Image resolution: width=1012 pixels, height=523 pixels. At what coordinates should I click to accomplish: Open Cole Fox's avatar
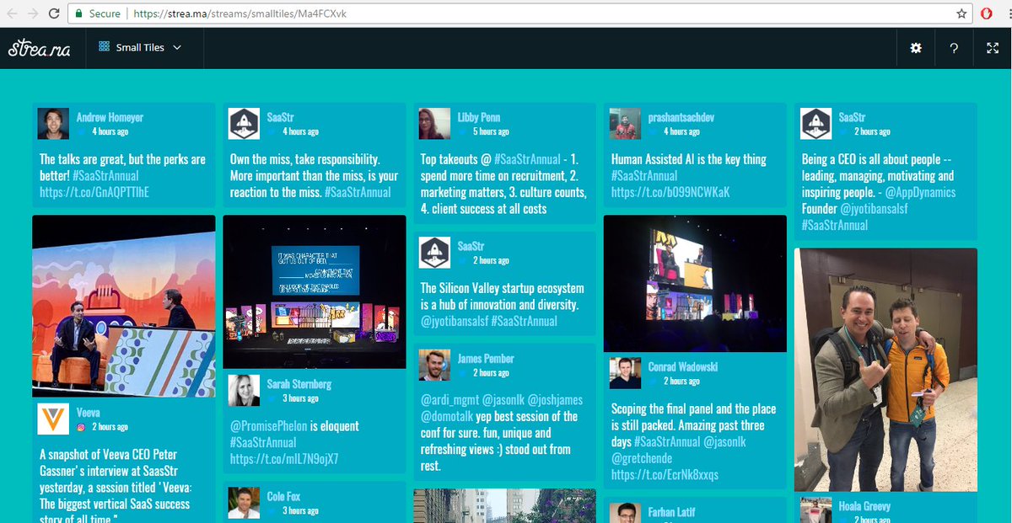point(244,503)
